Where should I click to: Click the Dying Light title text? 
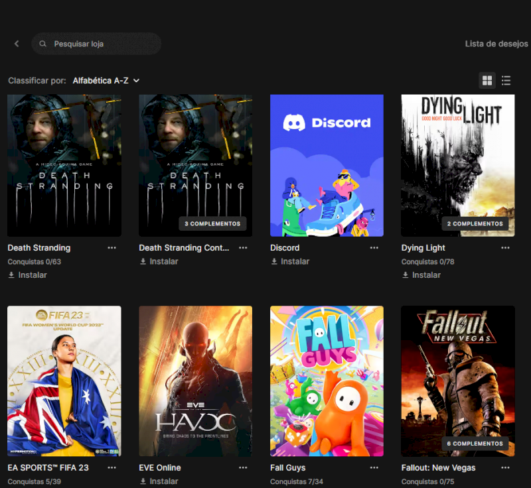(x=423, y=248)
